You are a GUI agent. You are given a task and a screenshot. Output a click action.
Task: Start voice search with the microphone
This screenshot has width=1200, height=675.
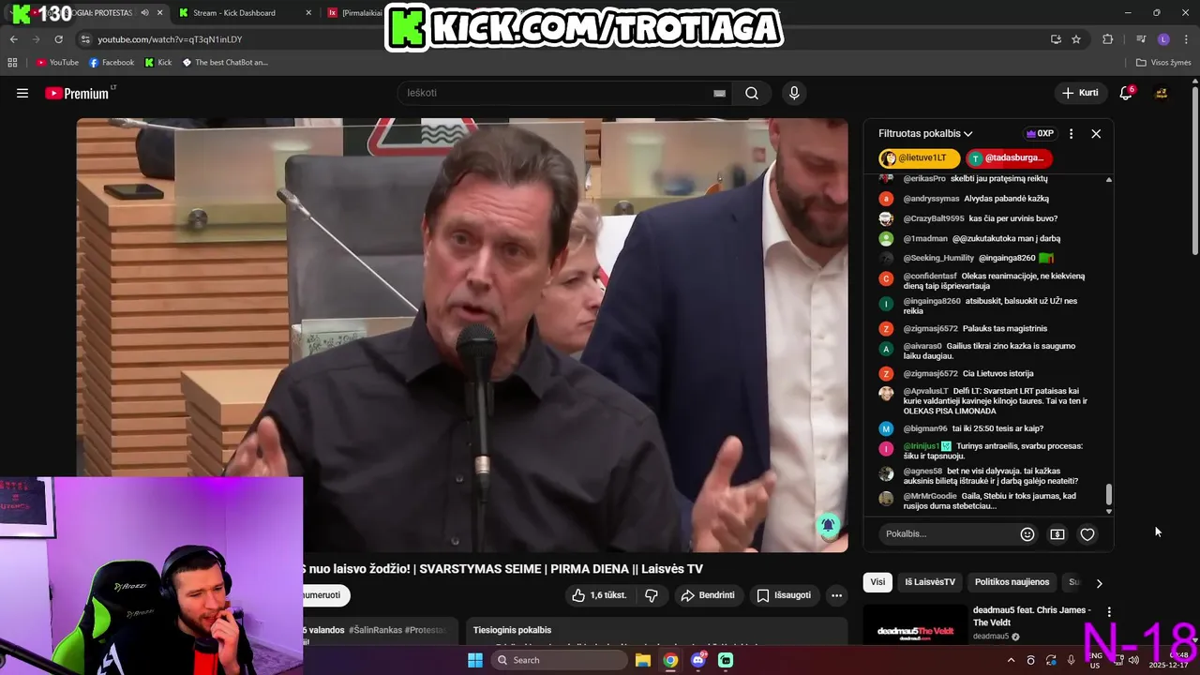tap(794, 93)
